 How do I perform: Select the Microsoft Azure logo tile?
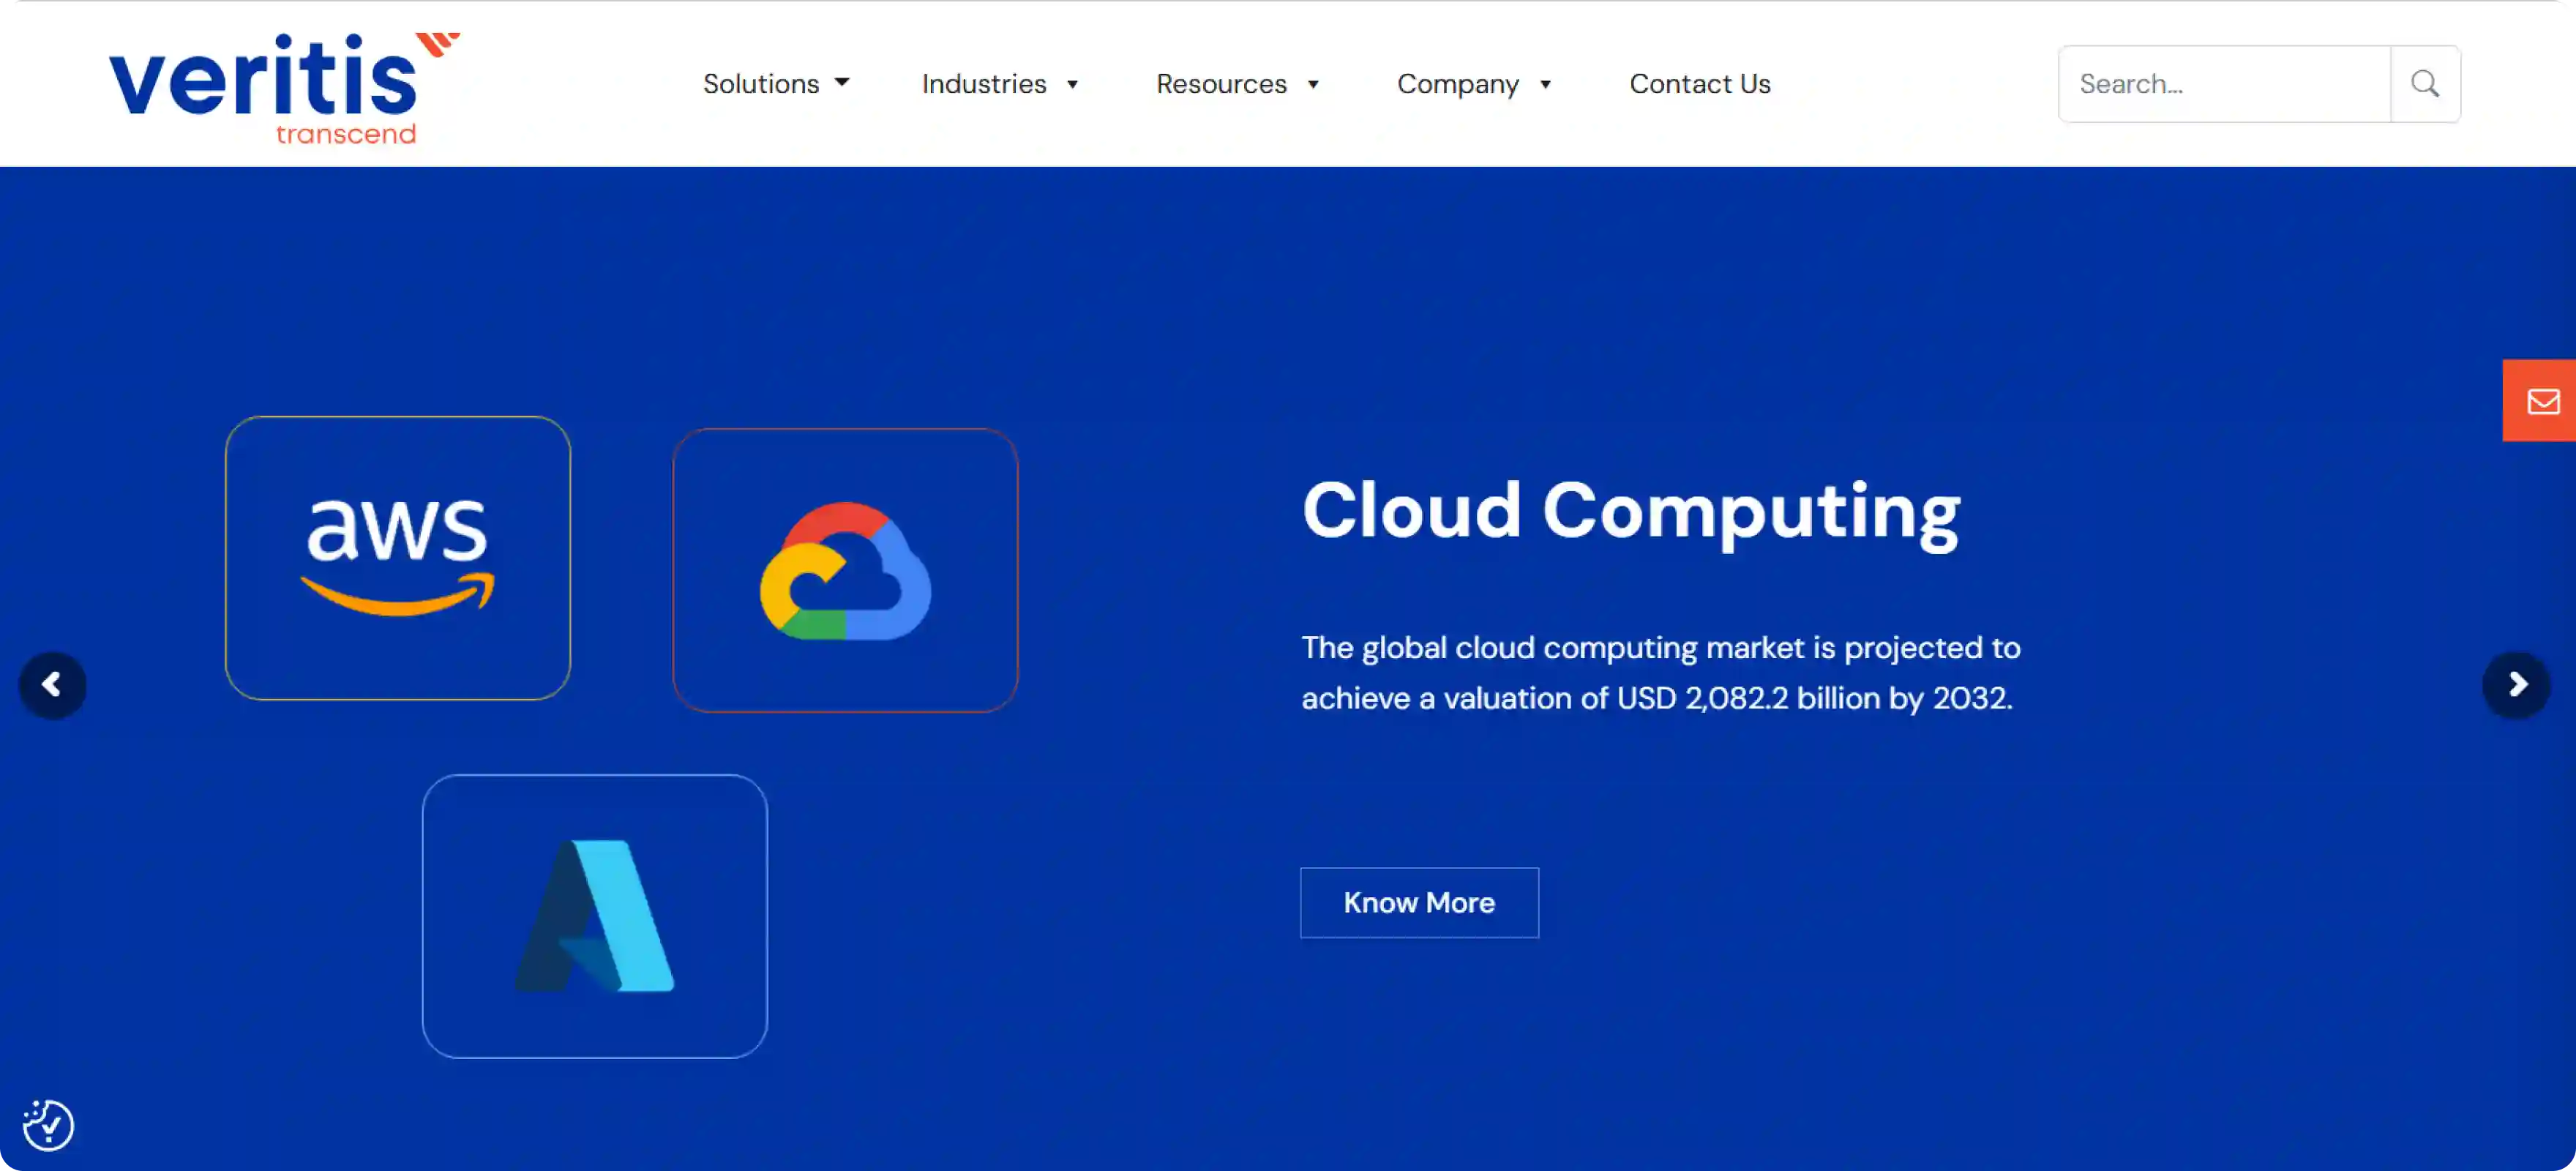pyautogui.click(x=594, y=915)
